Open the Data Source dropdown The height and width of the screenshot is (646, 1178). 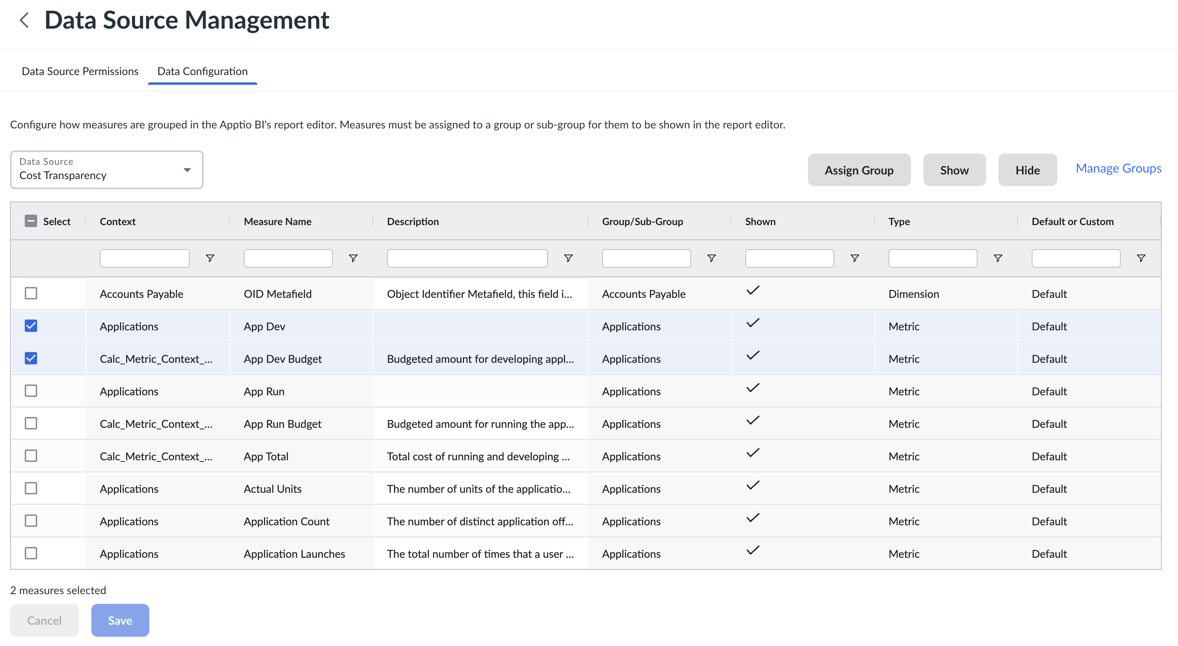click(x=106, y=169)
